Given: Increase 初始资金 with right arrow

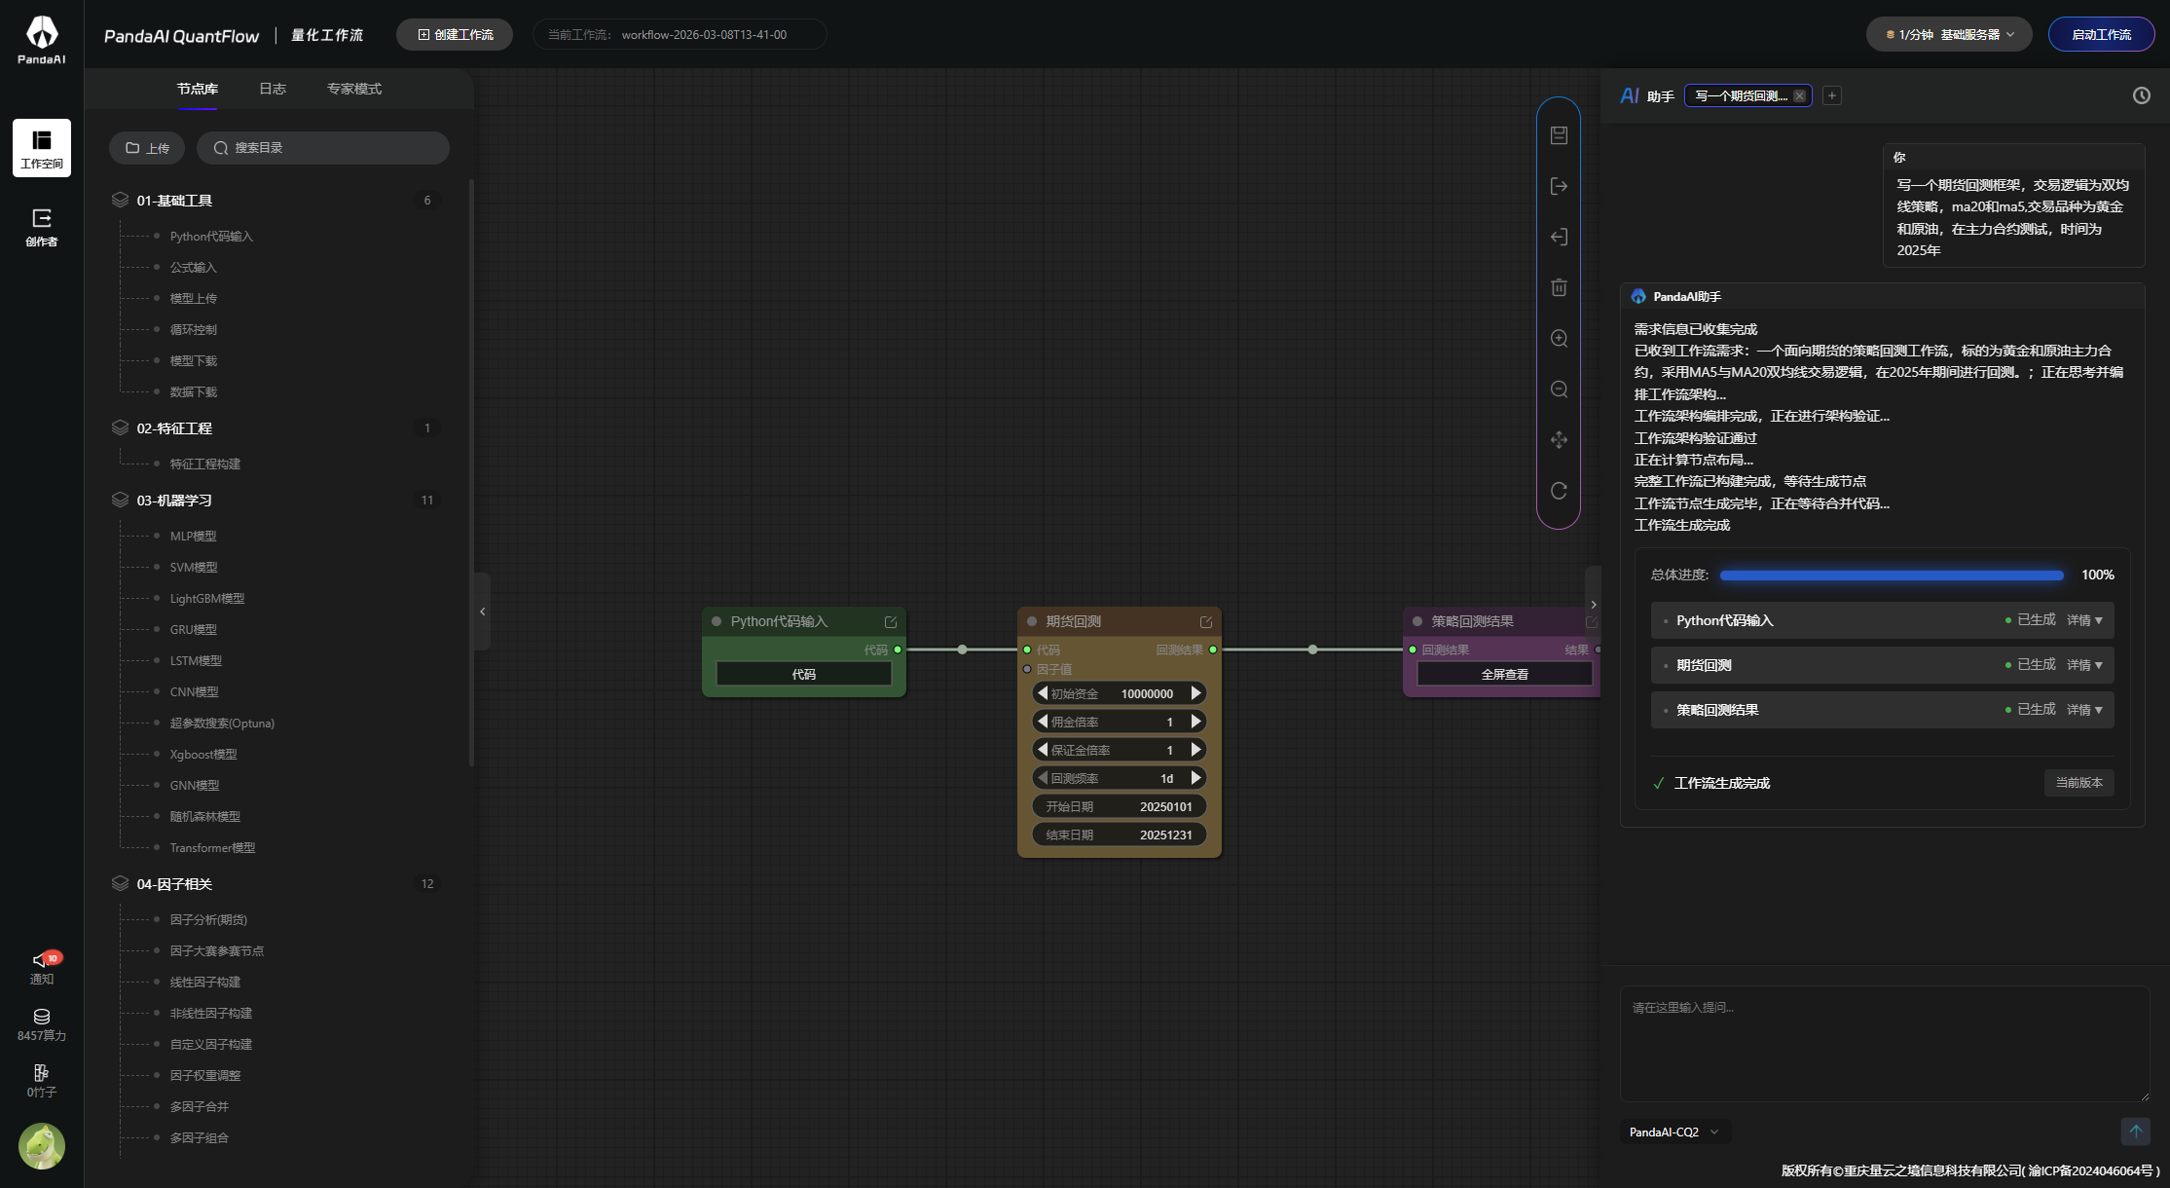Looking at the screenshot, I should click(x=1195, y=693).
